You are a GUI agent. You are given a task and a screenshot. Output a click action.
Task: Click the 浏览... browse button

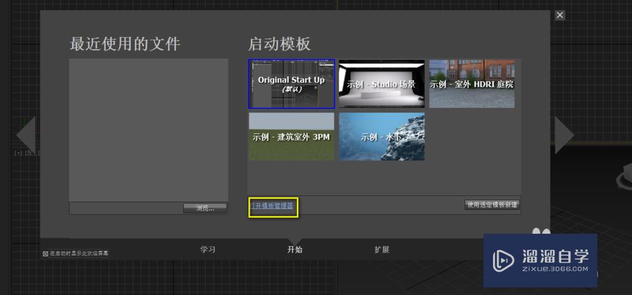pyautogui.click(x=205, y=208)
